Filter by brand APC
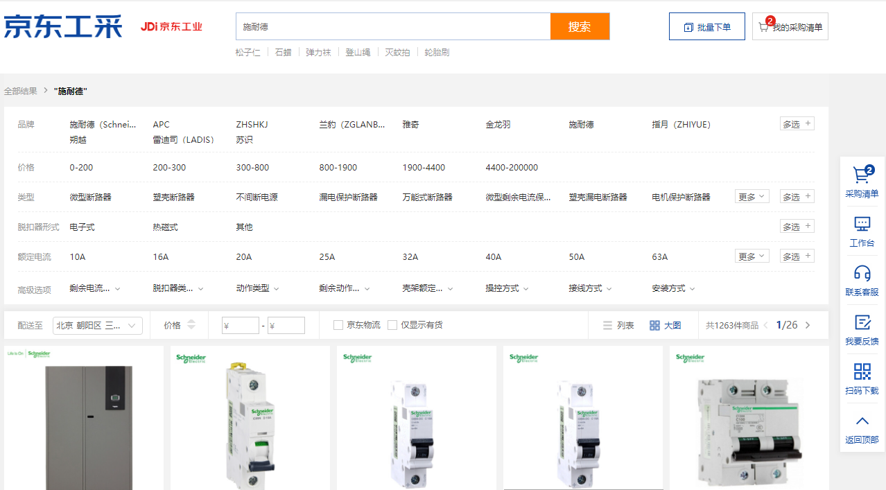Image resolution: width=886 pixels, height=490 pixels. pyautogui.click(x=161, y=125)
